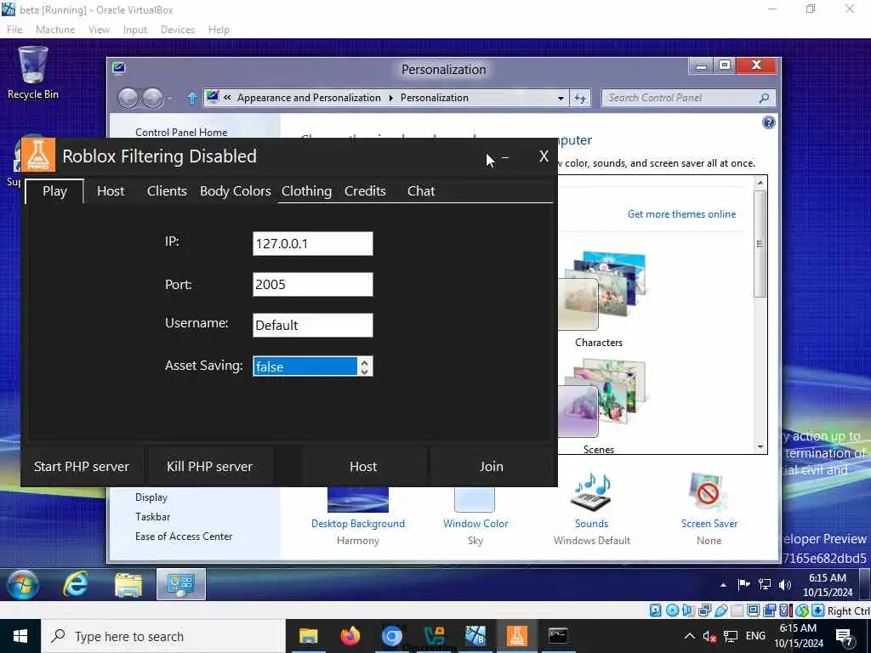Click the blue up arrow in Control Panel
The height and width of the screenshot is (653, 871).
[192, 99]
